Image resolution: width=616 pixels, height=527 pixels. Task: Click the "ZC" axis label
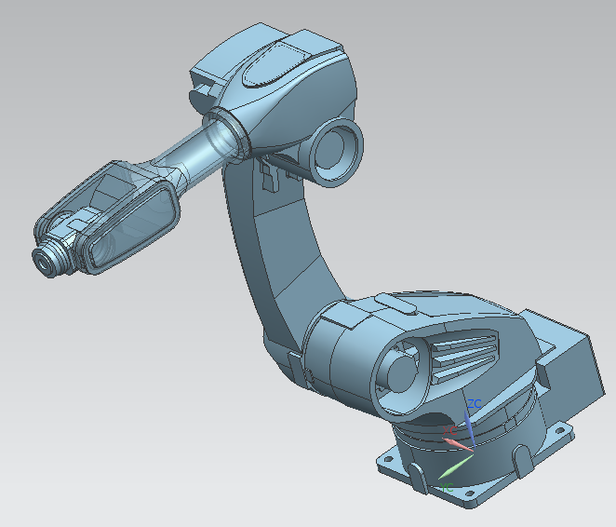tap(475, 404)
